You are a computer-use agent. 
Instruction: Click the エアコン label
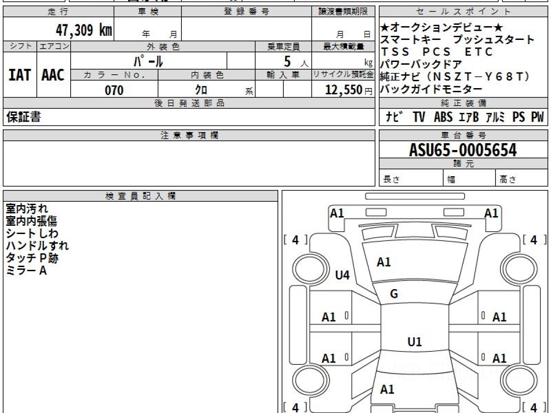54,46
